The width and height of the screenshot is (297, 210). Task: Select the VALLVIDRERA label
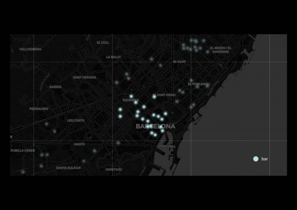point(31,49)
